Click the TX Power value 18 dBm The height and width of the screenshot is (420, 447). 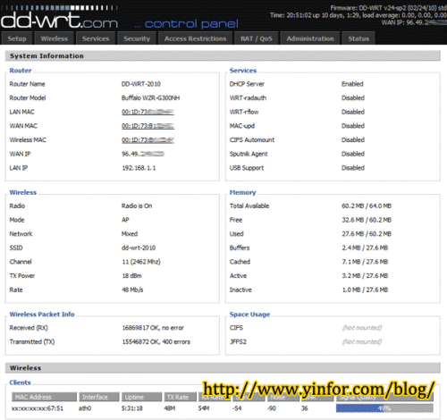click(131, 276)
